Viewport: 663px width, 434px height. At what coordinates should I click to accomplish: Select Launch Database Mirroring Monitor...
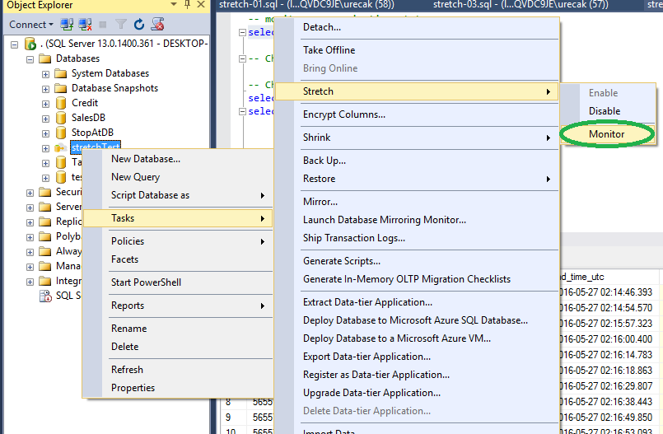tap(417, 220)
